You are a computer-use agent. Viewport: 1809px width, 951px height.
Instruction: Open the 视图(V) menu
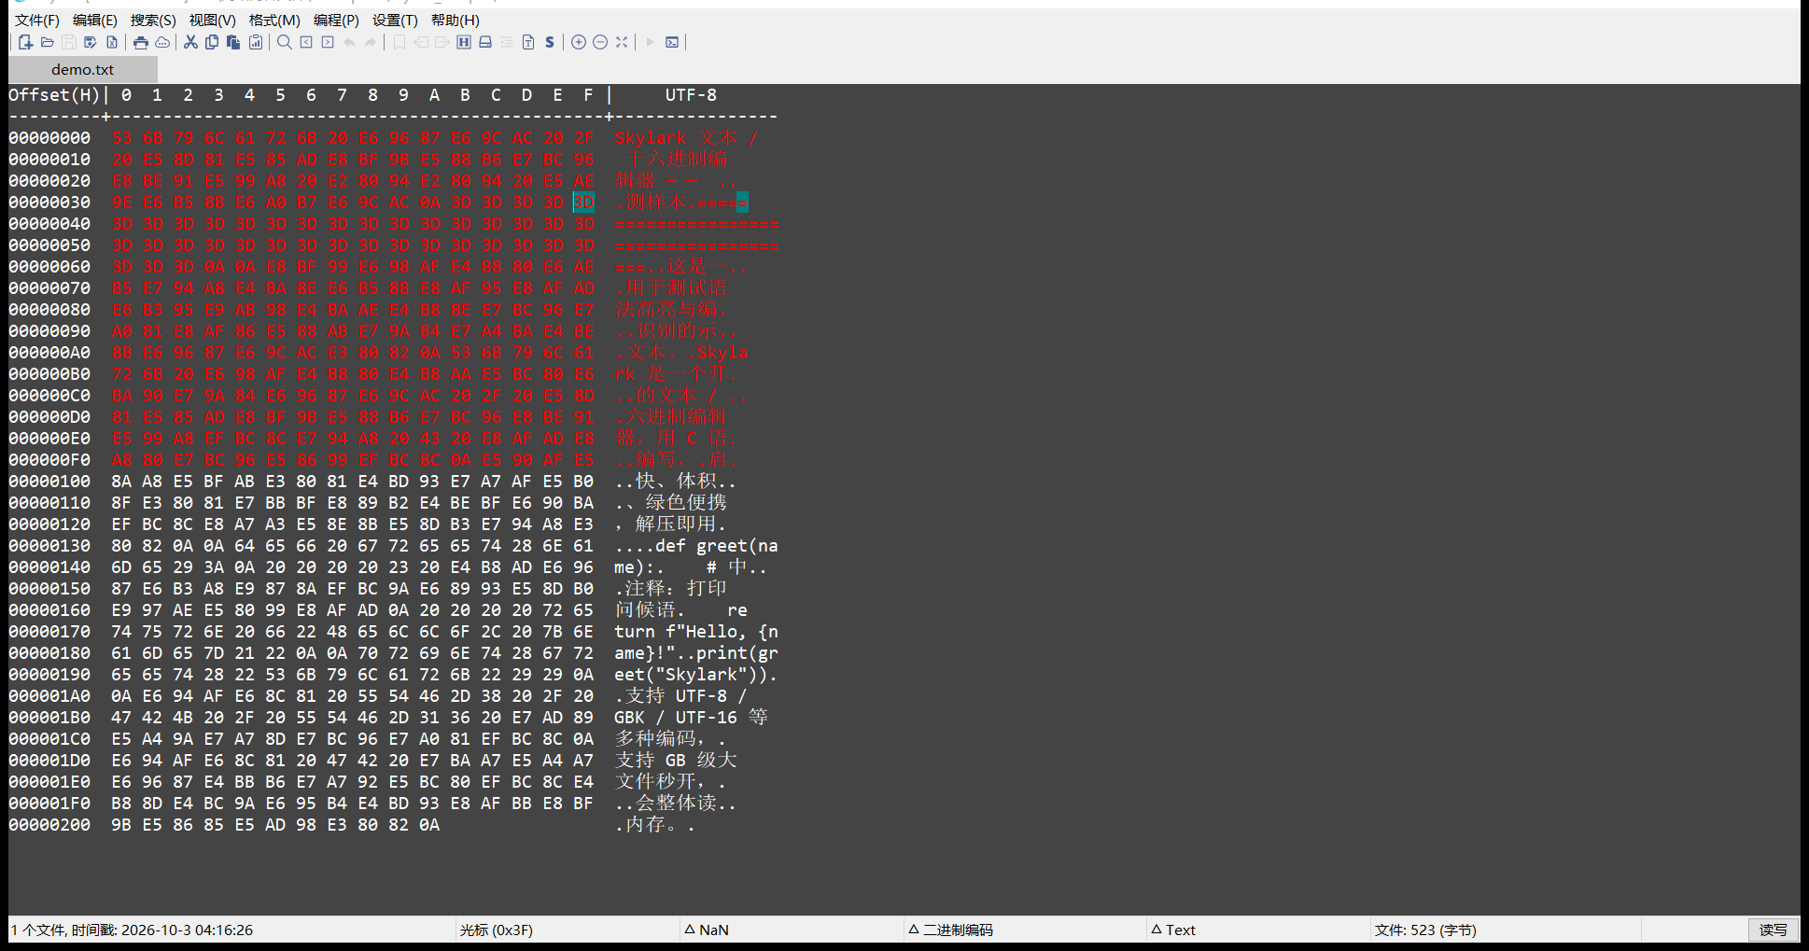click(x=212, y=20)
